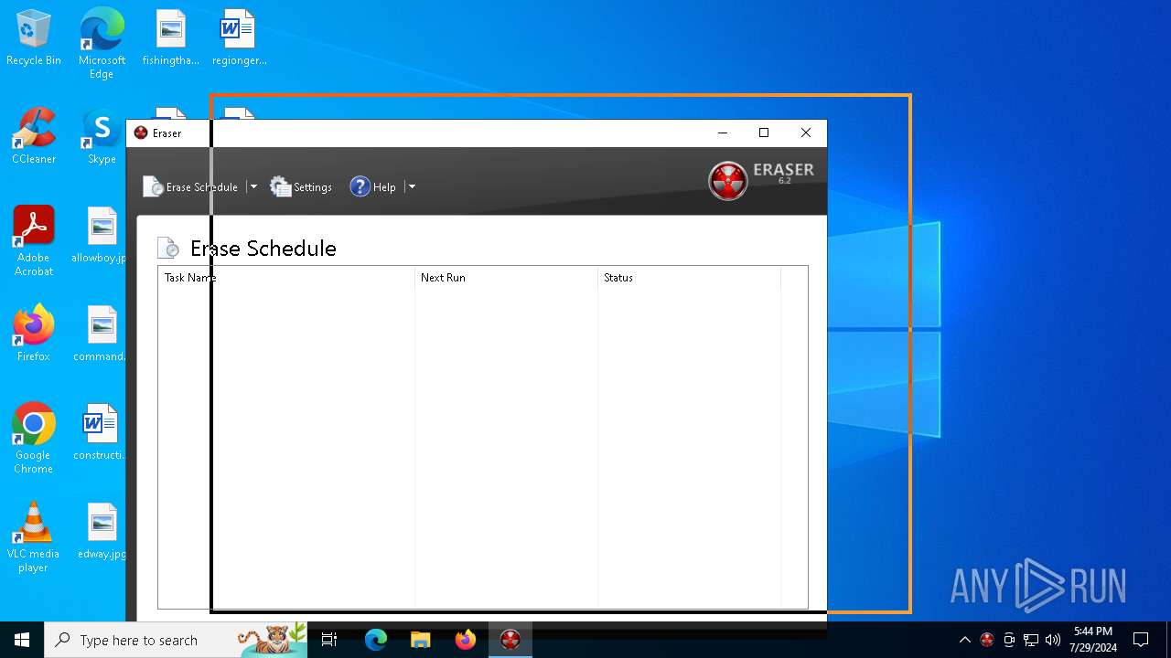This screenshot has height=658, width=1171.
Task: Click the Type here to search box
Action: pyautogui.click(x=177, y=640)
